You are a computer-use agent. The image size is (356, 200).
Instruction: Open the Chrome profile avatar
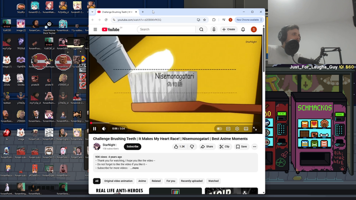(x=230, y=20)
